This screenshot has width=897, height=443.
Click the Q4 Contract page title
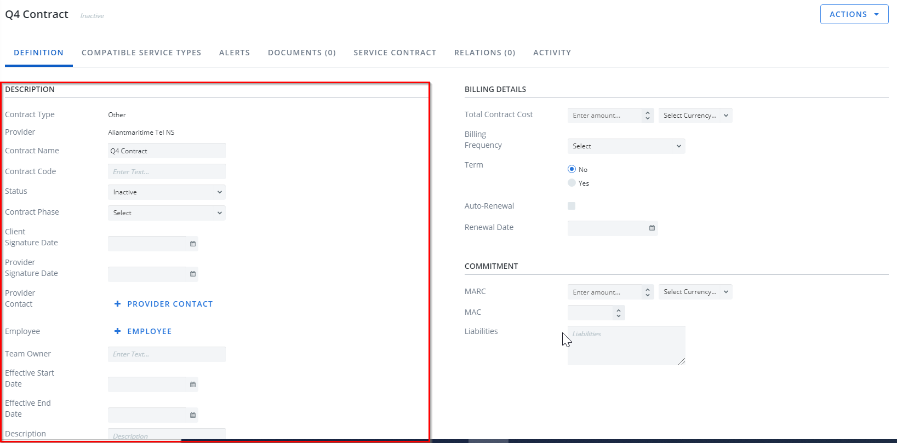37,14
